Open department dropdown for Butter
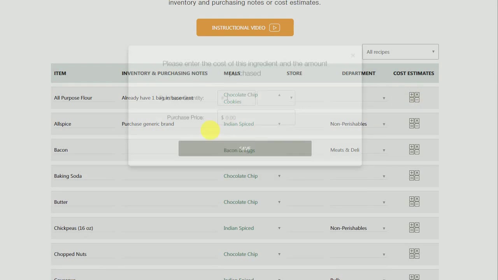Viewport: 498px width, 280px height. 358,202
